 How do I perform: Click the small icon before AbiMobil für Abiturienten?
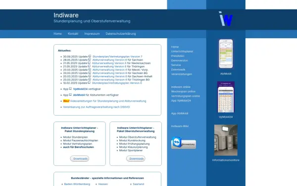[x=70, y=95]
